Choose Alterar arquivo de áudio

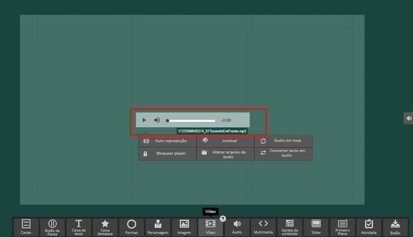click(225, 154)
